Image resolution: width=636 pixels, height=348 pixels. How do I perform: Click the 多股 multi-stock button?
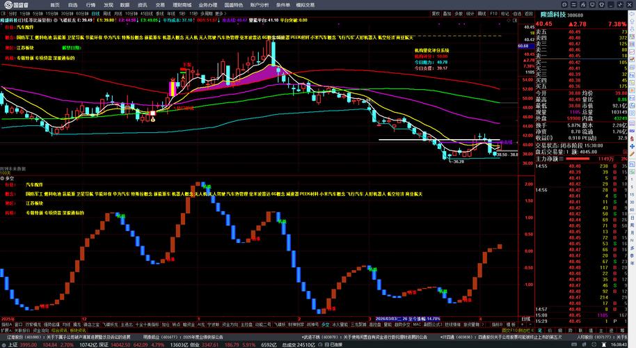(x=459, y=13)
